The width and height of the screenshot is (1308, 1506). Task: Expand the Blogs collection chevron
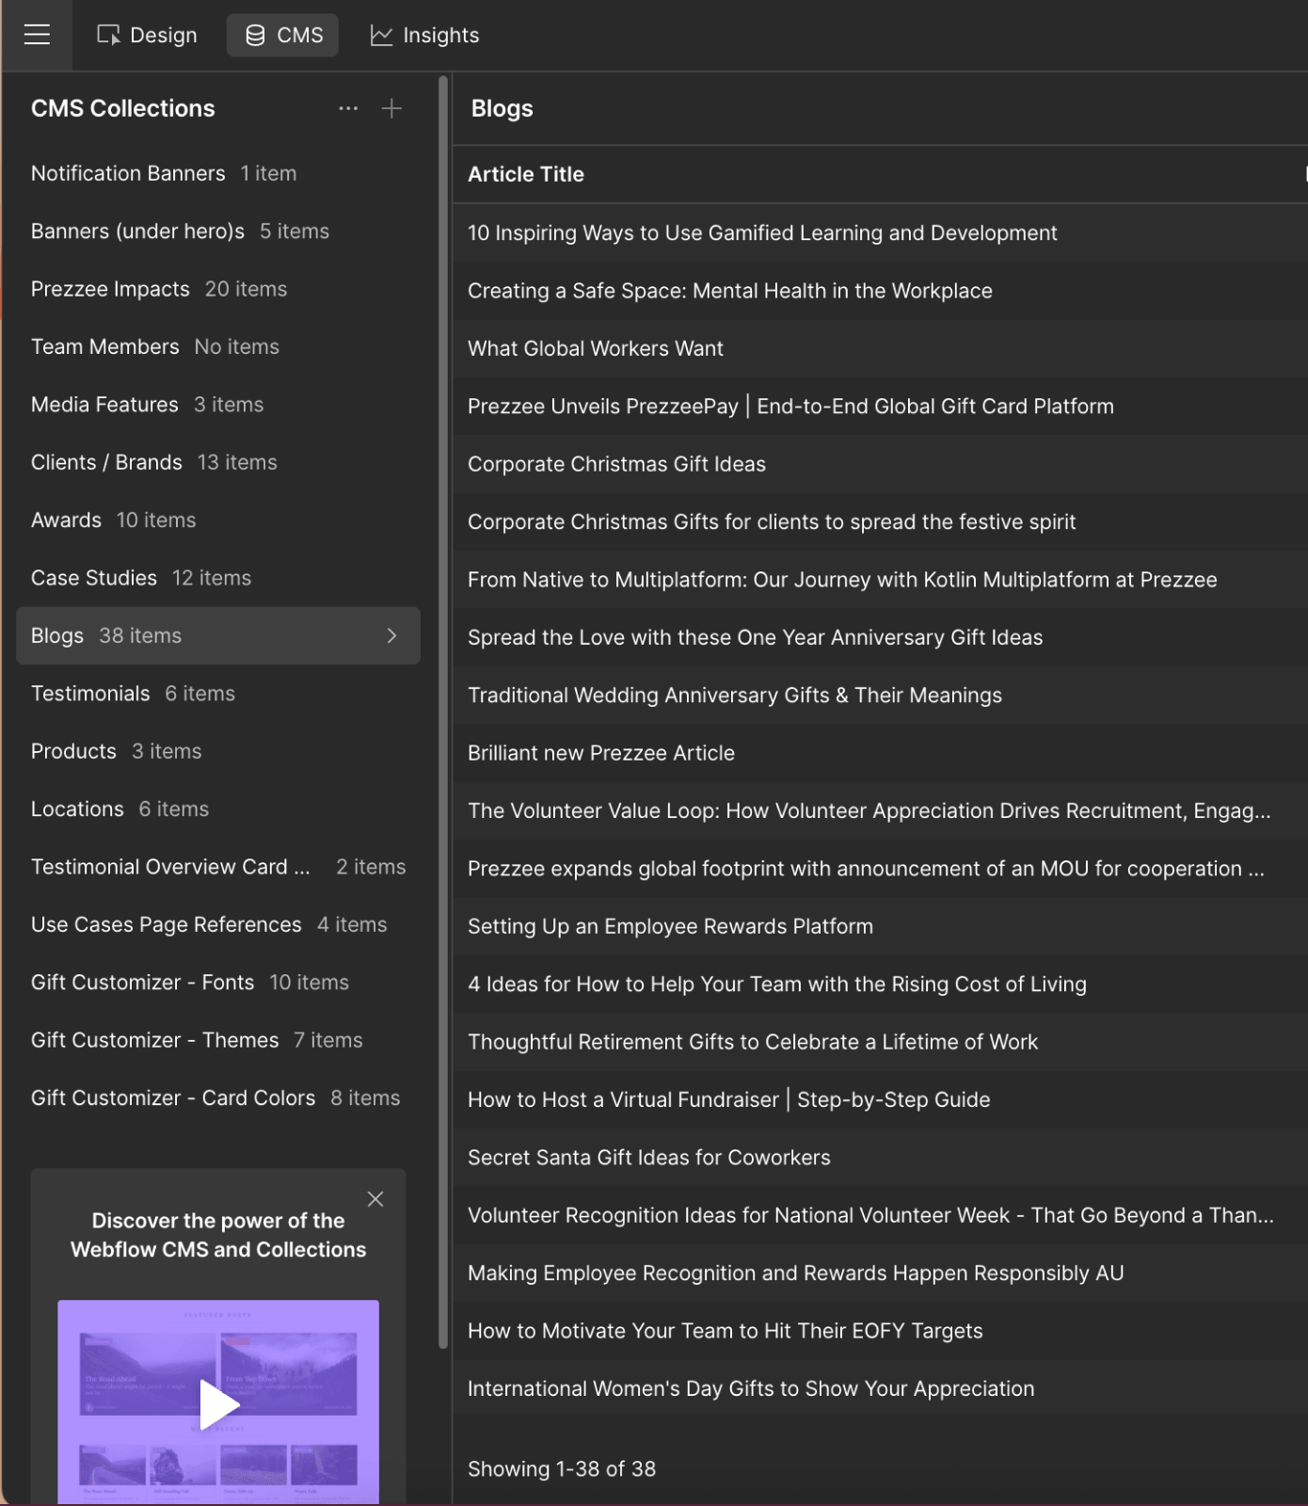391,636
